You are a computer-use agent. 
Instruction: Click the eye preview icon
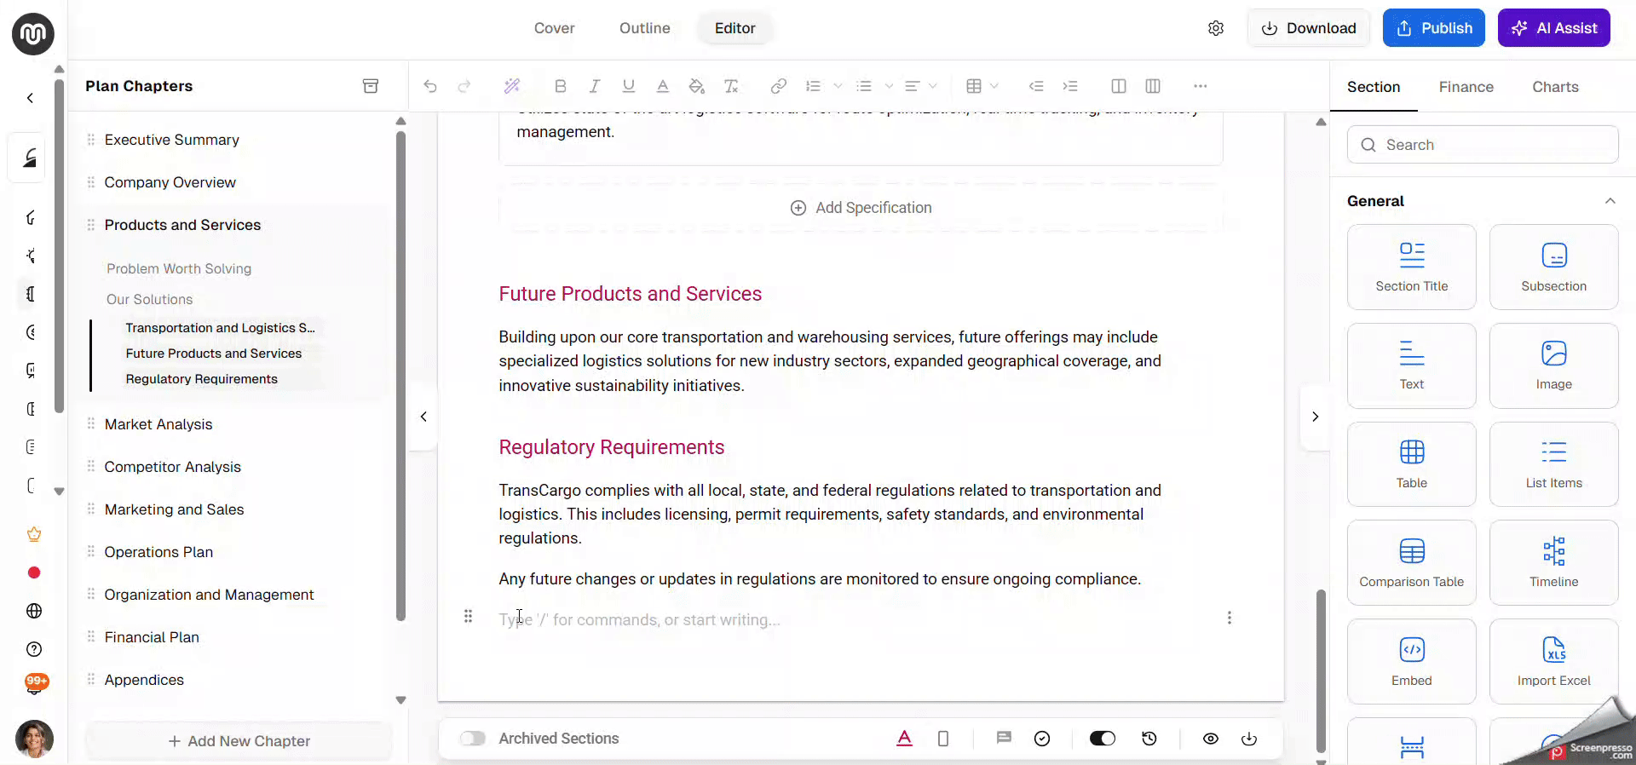(1211, 739)
